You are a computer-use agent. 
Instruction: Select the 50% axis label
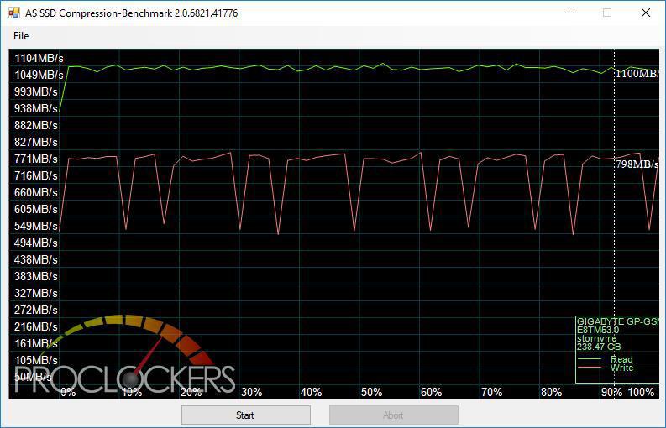click(x=371, y=392)
